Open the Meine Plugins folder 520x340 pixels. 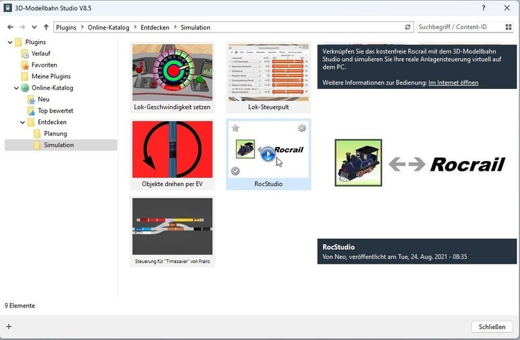(51, 76)
